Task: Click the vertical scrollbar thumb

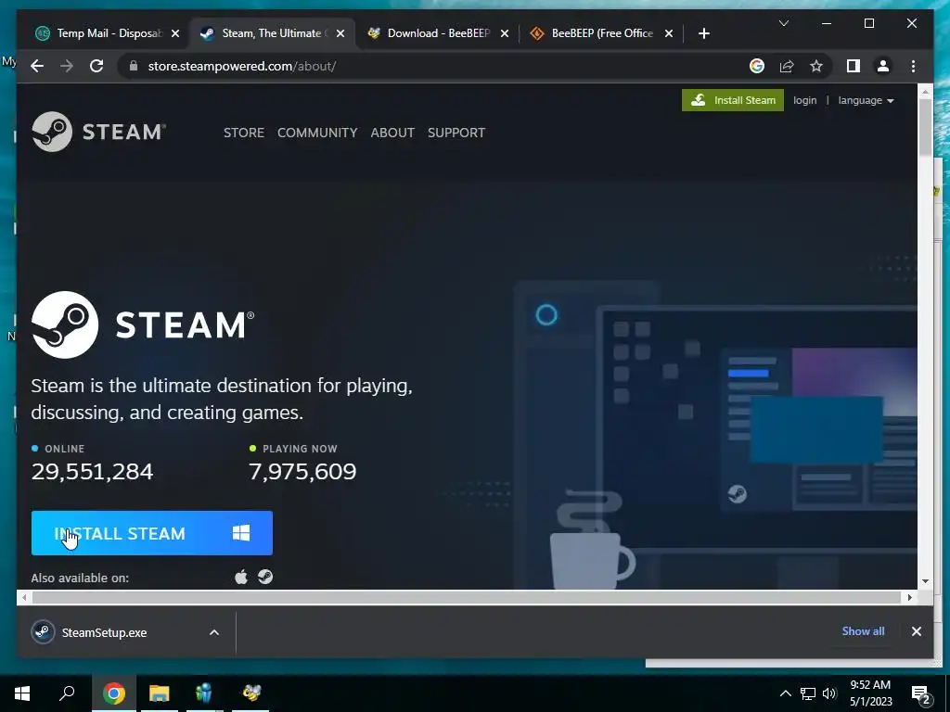Action: tap(925, 127)
